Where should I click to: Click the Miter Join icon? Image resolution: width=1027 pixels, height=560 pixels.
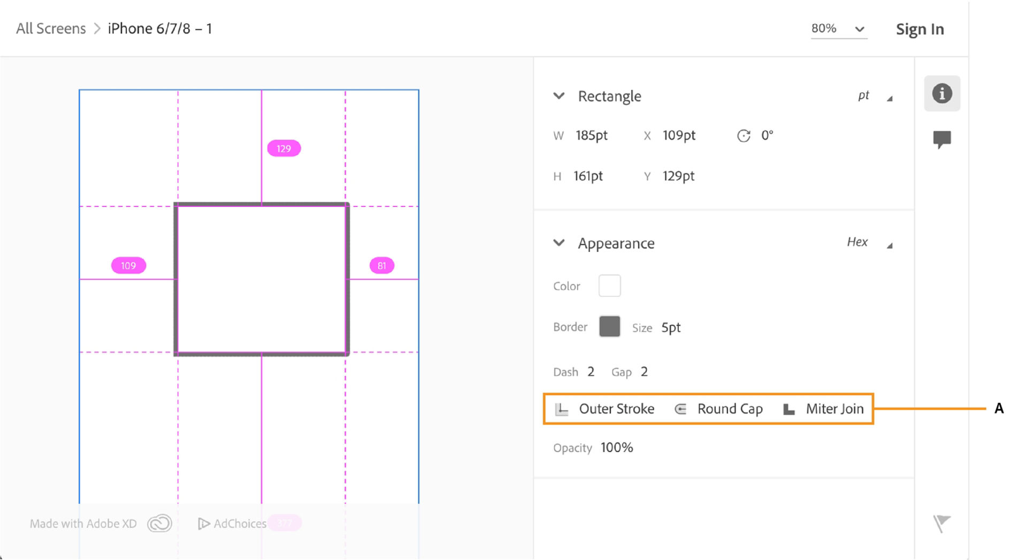coord(789,409)
